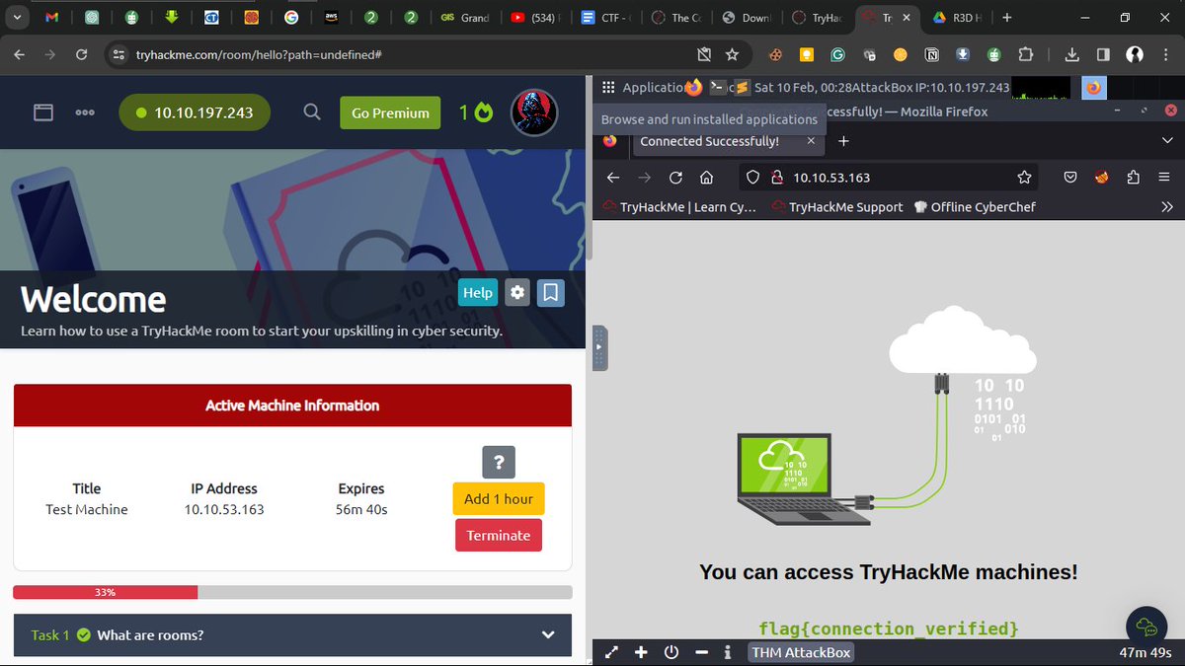Open terminal from AttackBox panel

pyautogui.click(x=718, y=88)
